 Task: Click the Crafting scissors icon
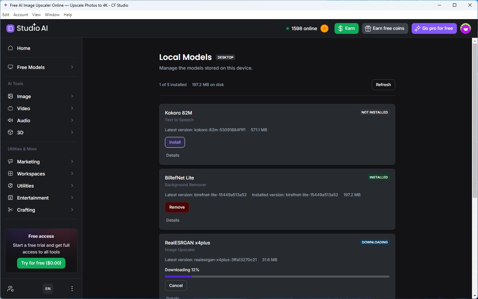pyautogui.click(x=10, y=210)
